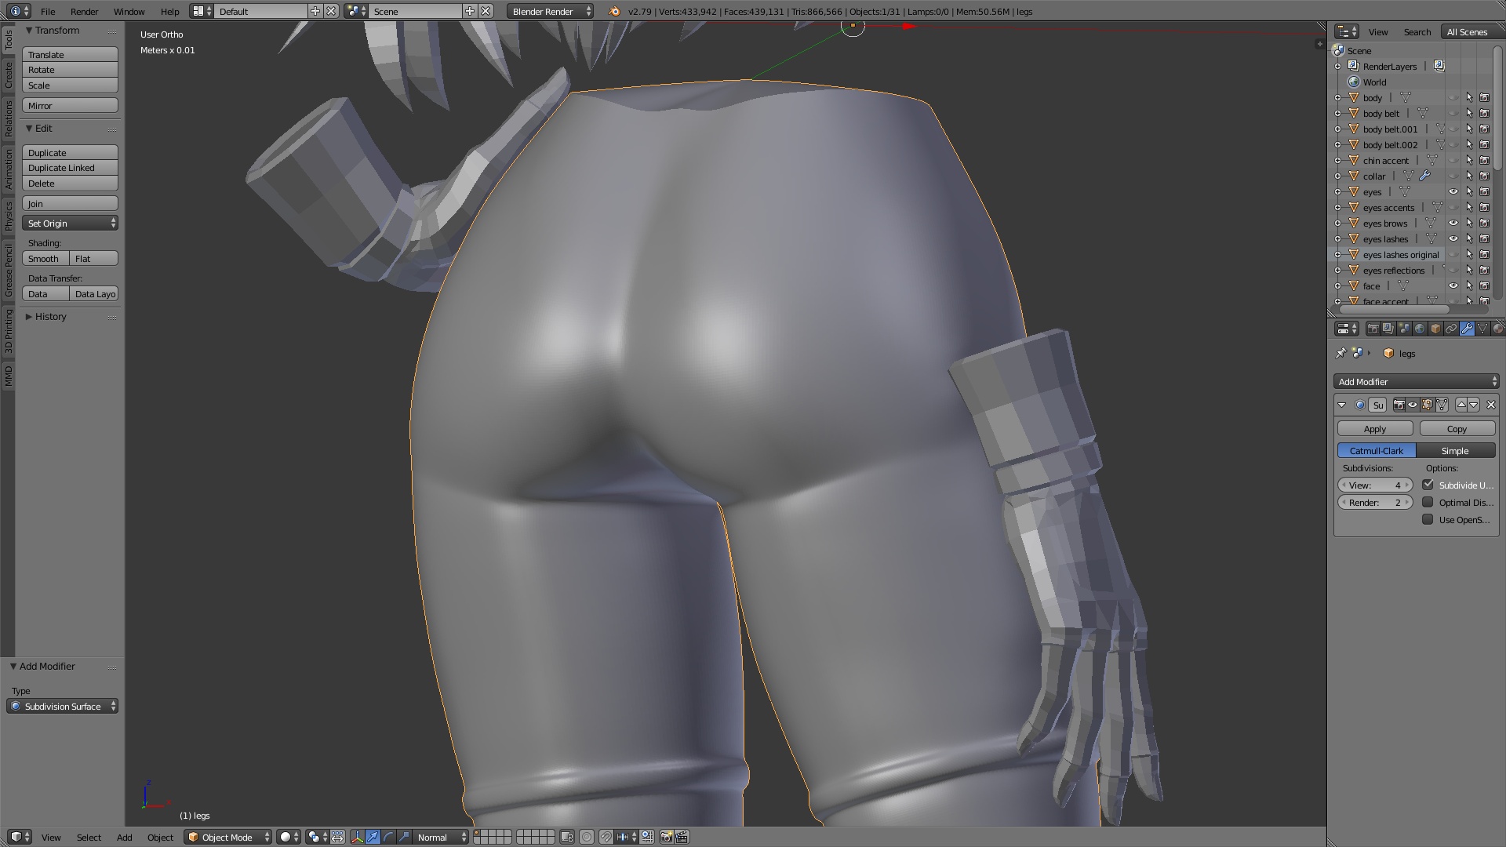Show the collar object in the outliner
Image resolution: width=1506 pixels, height=847 pixels.
tap(1453, 176)
